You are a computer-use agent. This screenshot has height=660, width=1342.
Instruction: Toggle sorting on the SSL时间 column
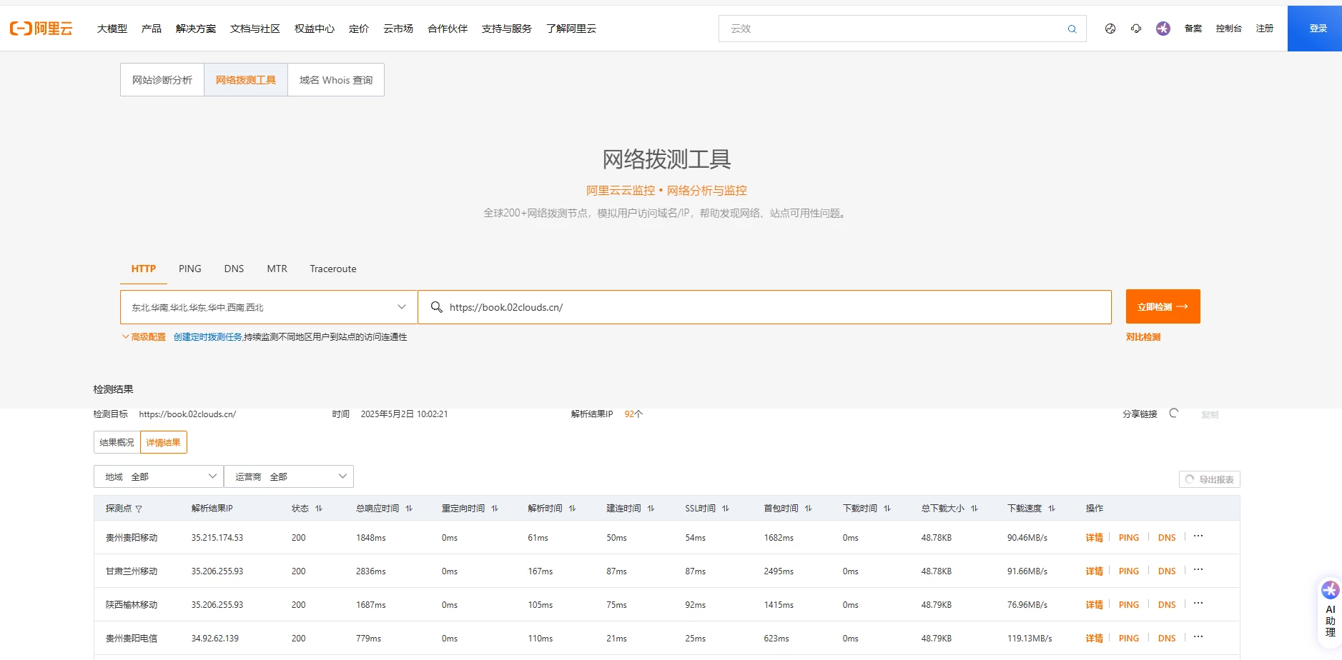pos(726,508)
